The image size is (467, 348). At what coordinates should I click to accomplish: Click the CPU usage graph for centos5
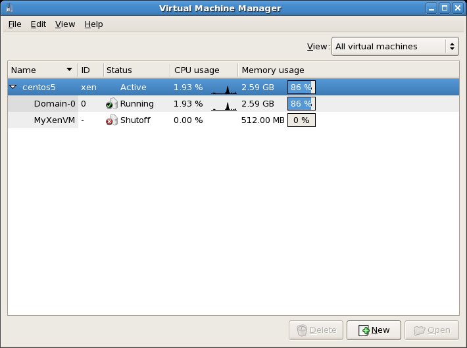224,87
